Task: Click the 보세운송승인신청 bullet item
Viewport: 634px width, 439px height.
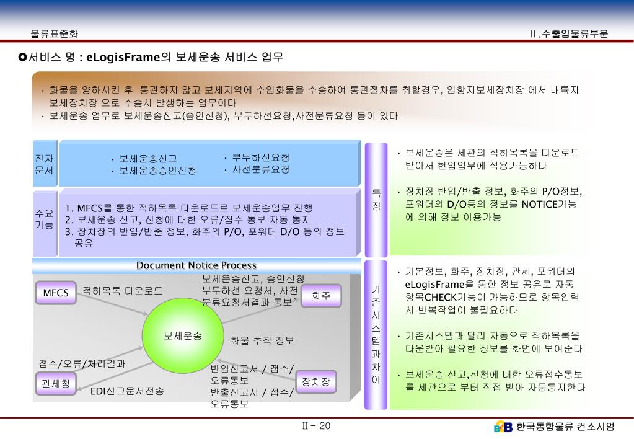Action: pyautogui.click(x=154, y=171)
